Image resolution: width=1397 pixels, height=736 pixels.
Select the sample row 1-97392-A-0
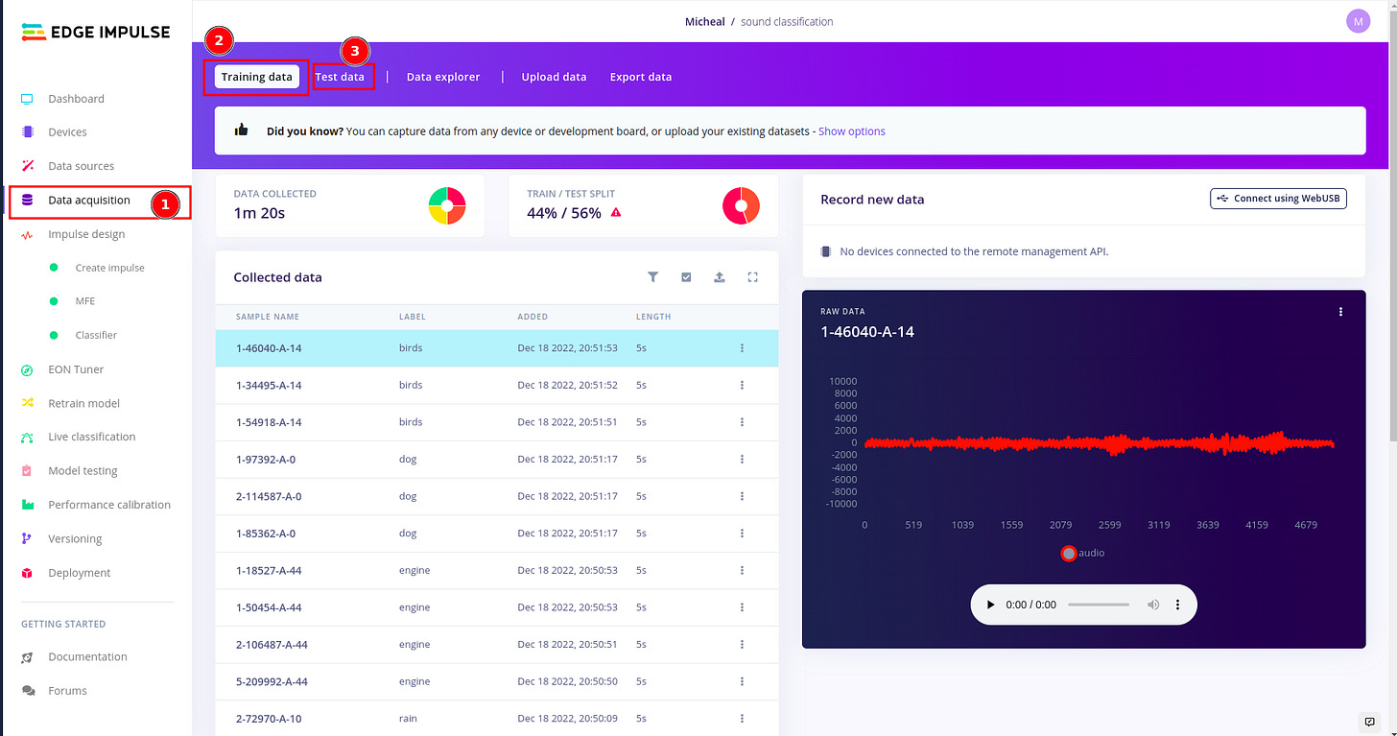pos(496,460)
